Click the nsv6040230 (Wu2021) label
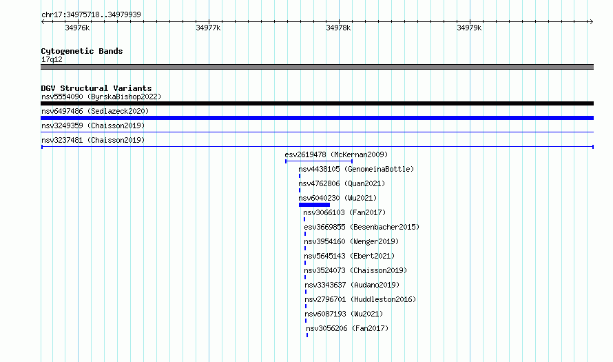 [337, 198]
